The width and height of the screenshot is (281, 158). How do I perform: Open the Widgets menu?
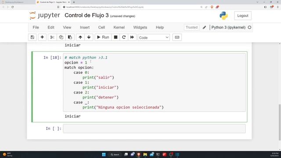point(140,27)
